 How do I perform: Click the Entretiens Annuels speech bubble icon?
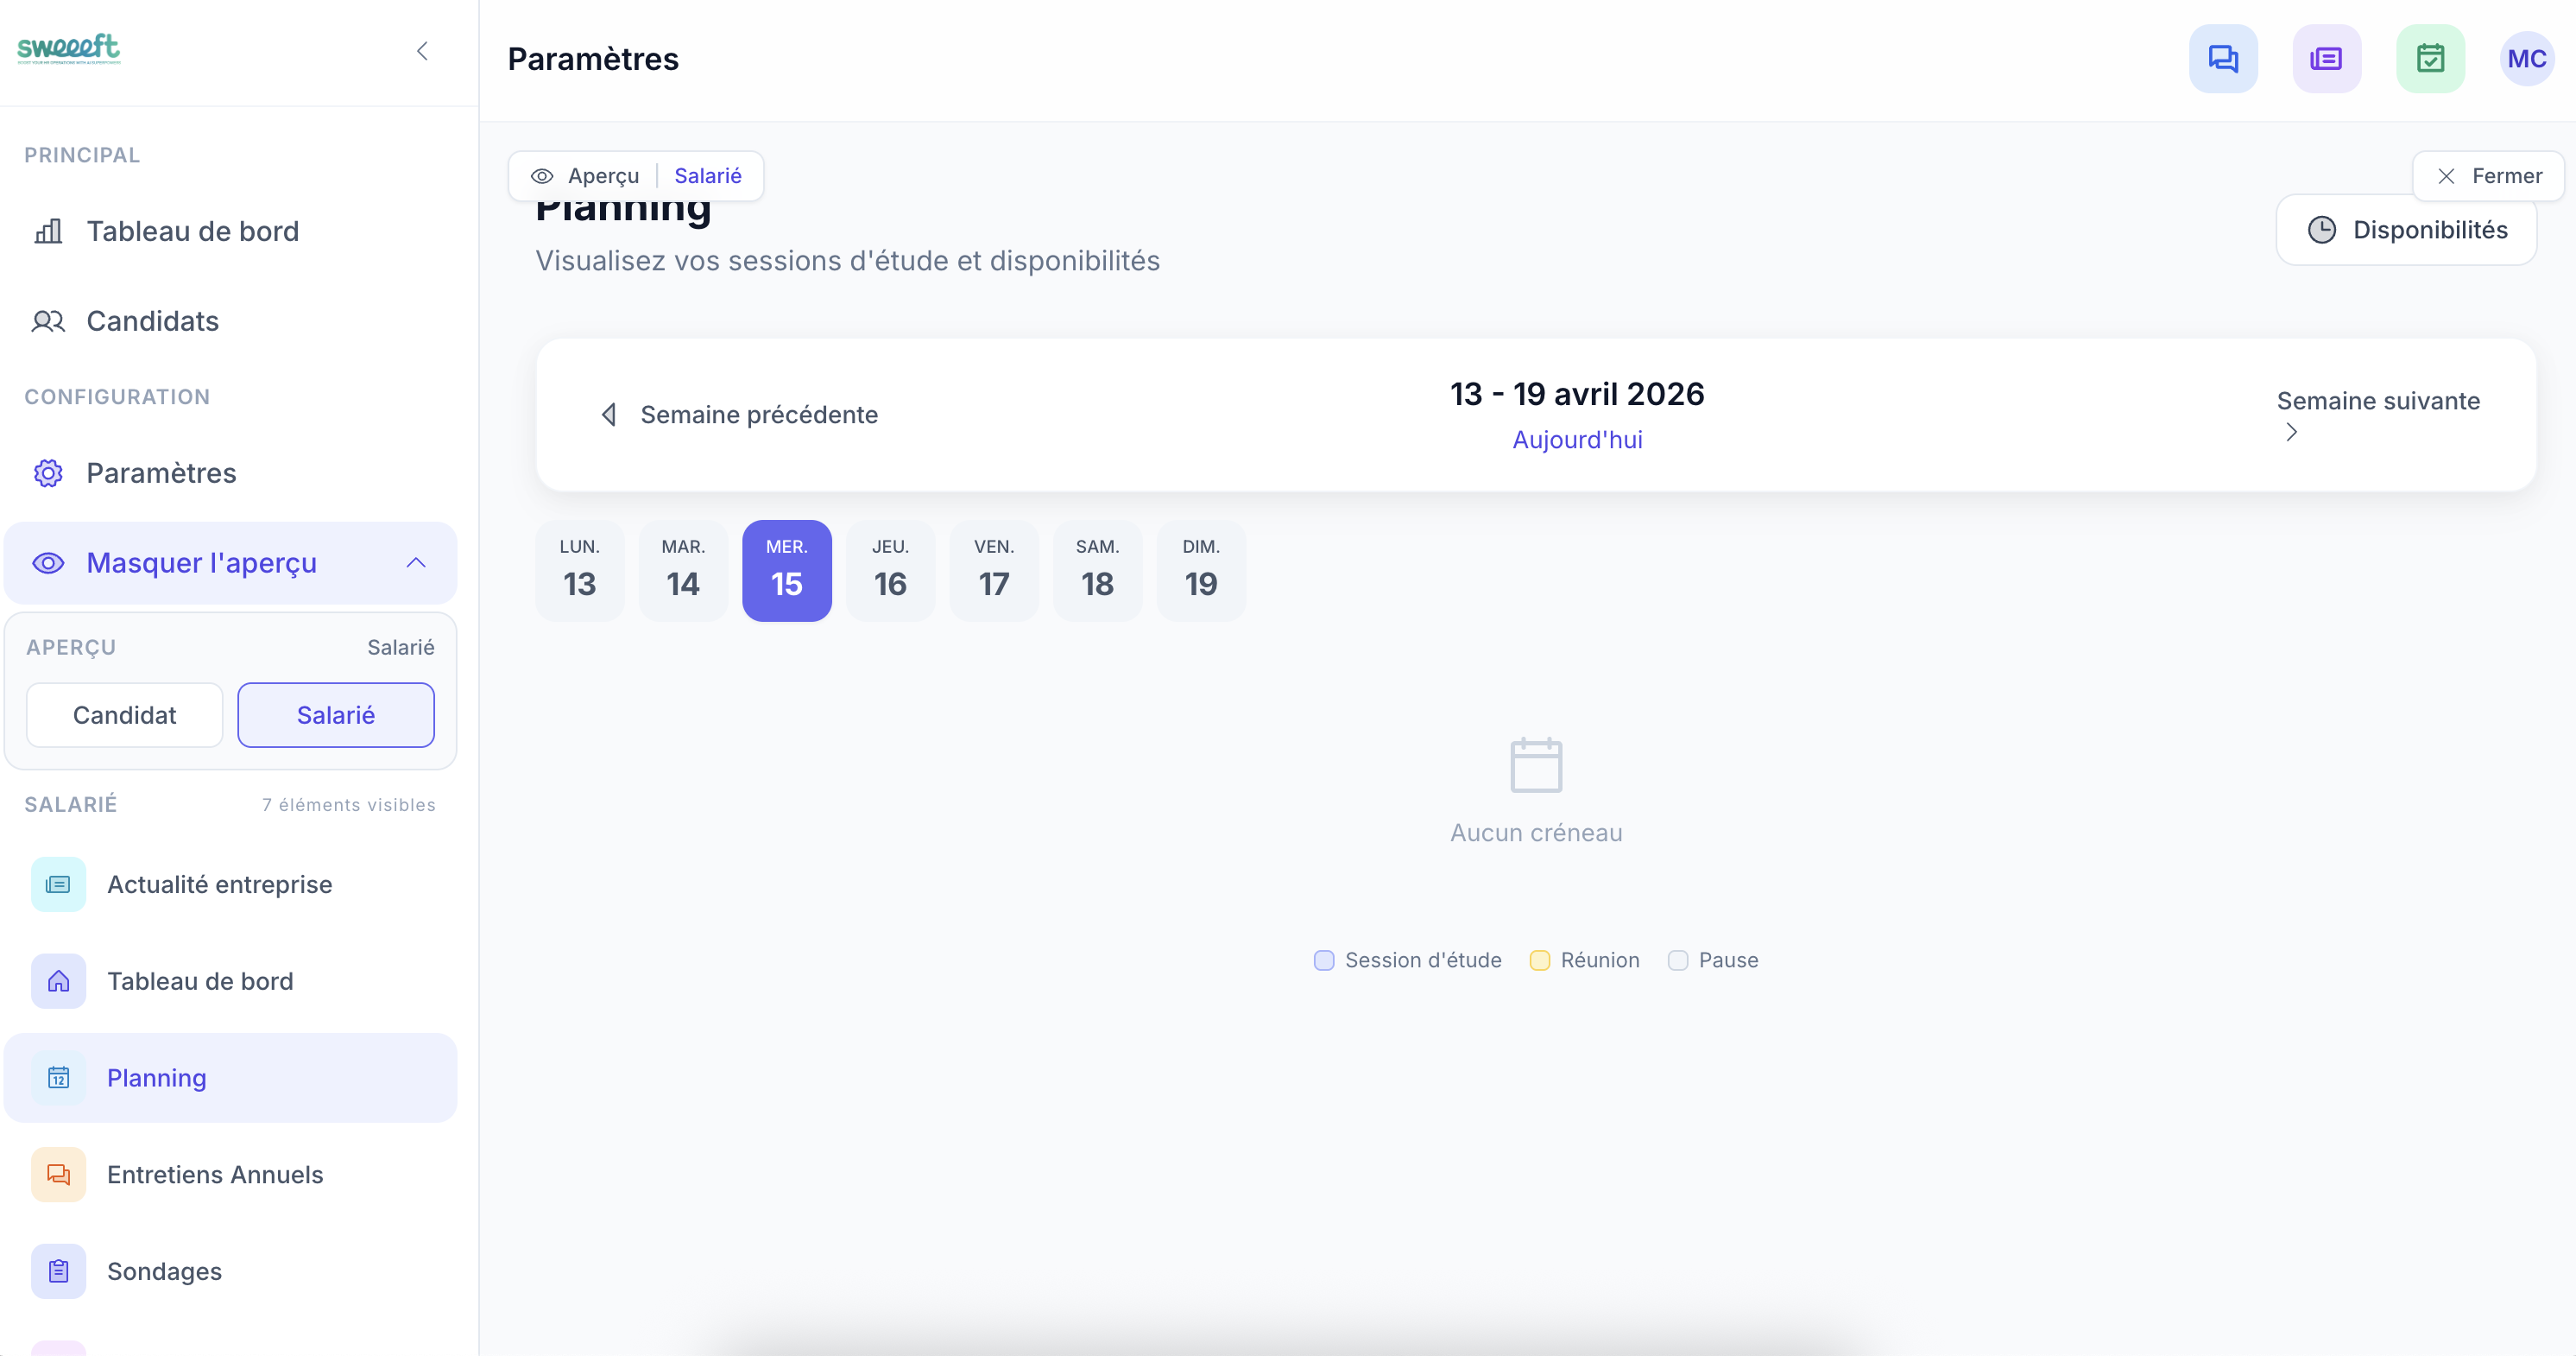[58, 1175]
